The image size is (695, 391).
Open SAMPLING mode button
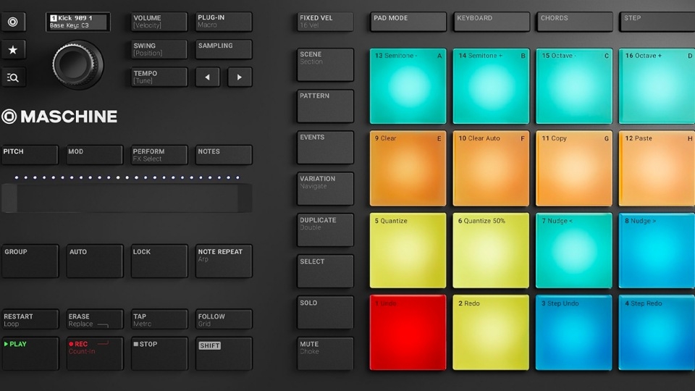point(224,49)
